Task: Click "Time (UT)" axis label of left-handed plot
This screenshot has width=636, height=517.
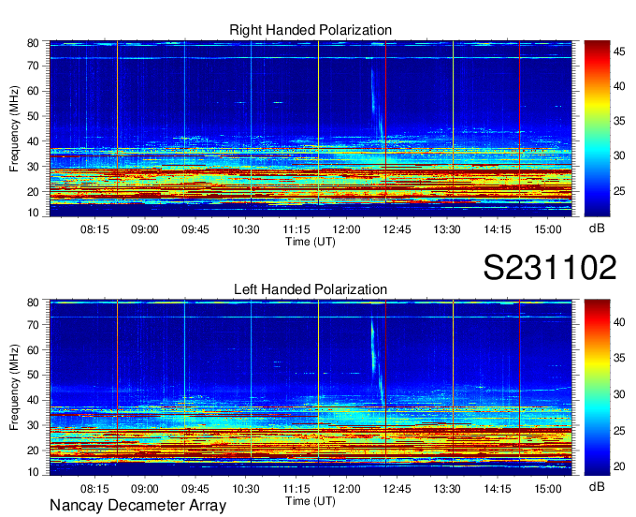Action: 311,501
